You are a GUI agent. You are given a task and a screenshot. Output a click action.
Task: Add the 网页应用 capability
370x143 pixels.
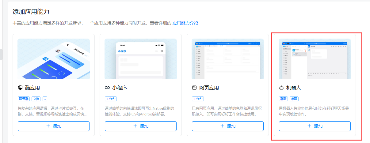coord(228,126)
